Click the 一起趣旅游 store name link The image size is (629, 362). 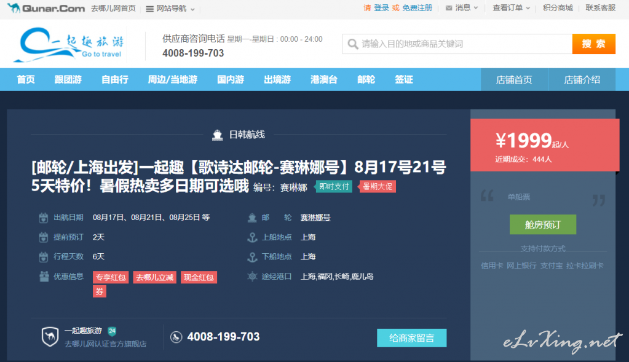84,331
